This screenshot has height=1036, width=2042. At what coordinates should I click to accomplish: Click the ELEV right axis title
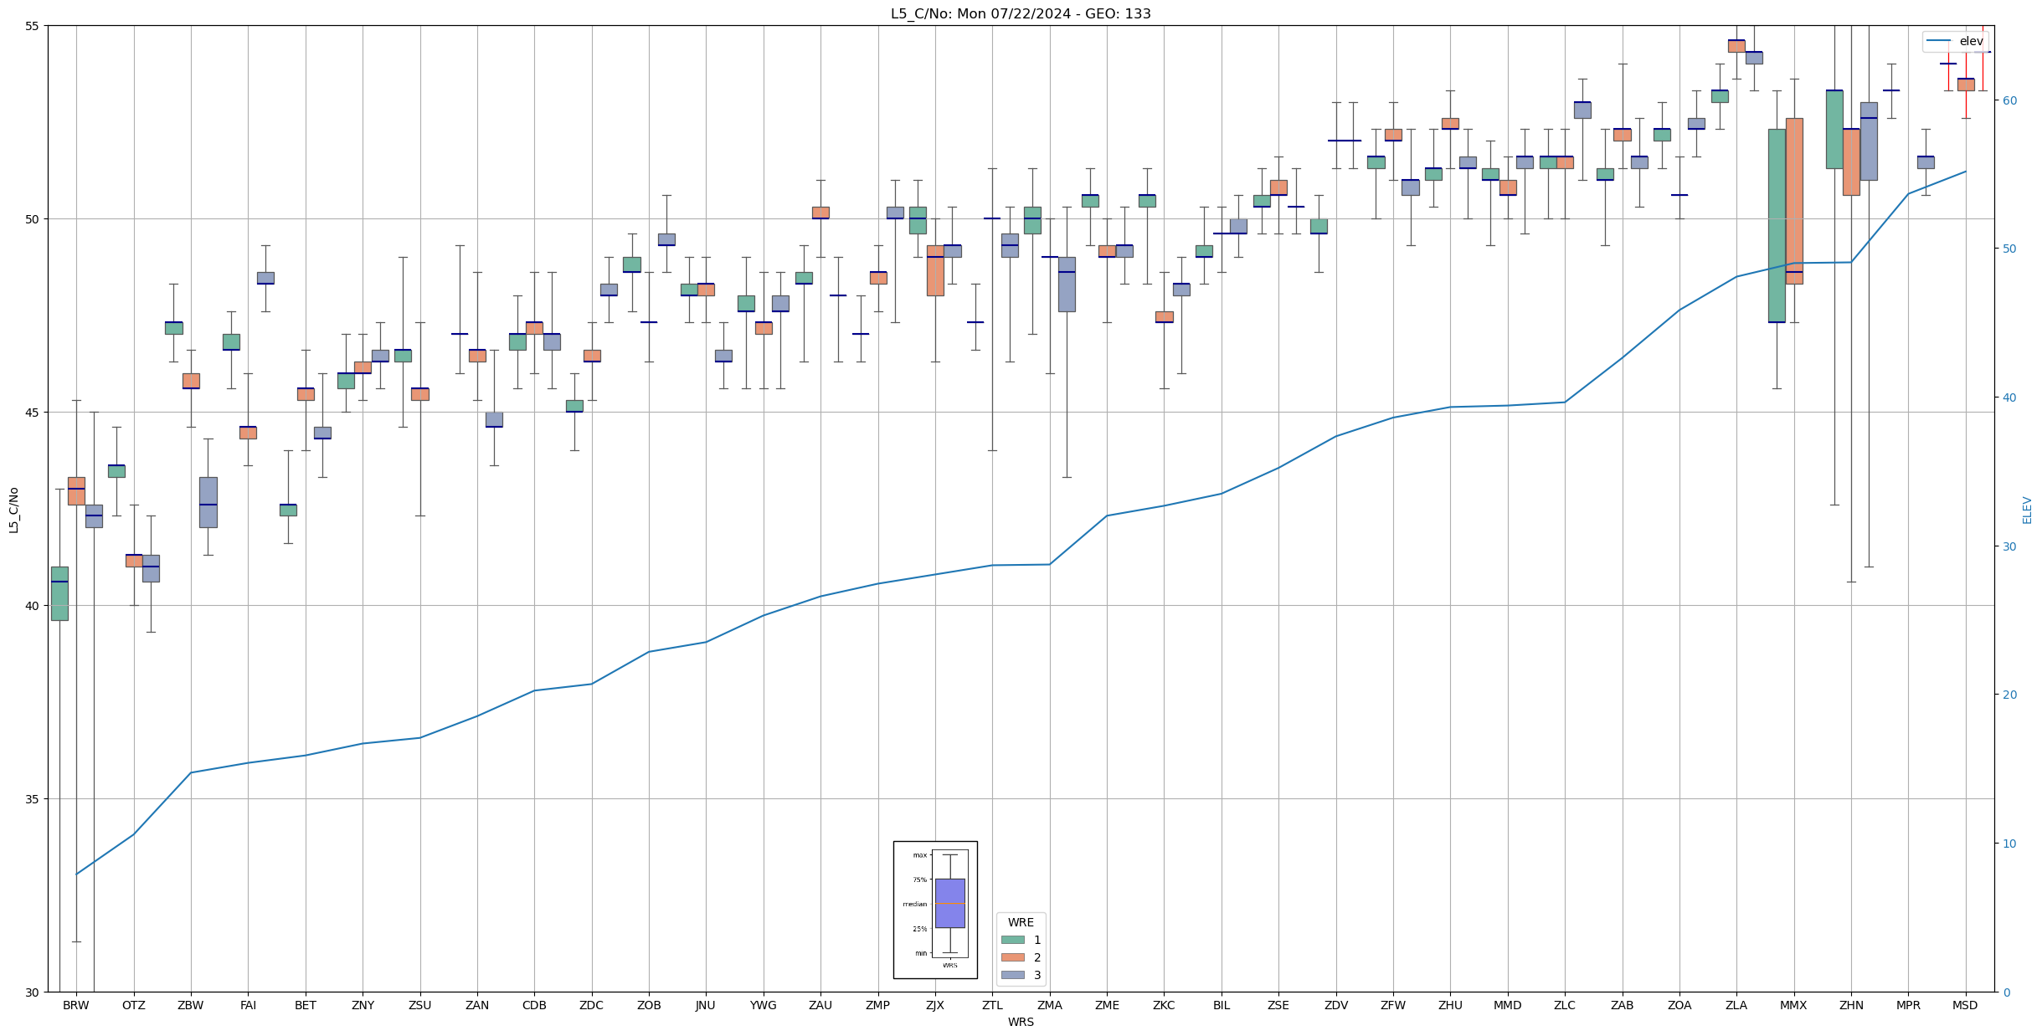pyautogui.click(x=2027, y=510)
